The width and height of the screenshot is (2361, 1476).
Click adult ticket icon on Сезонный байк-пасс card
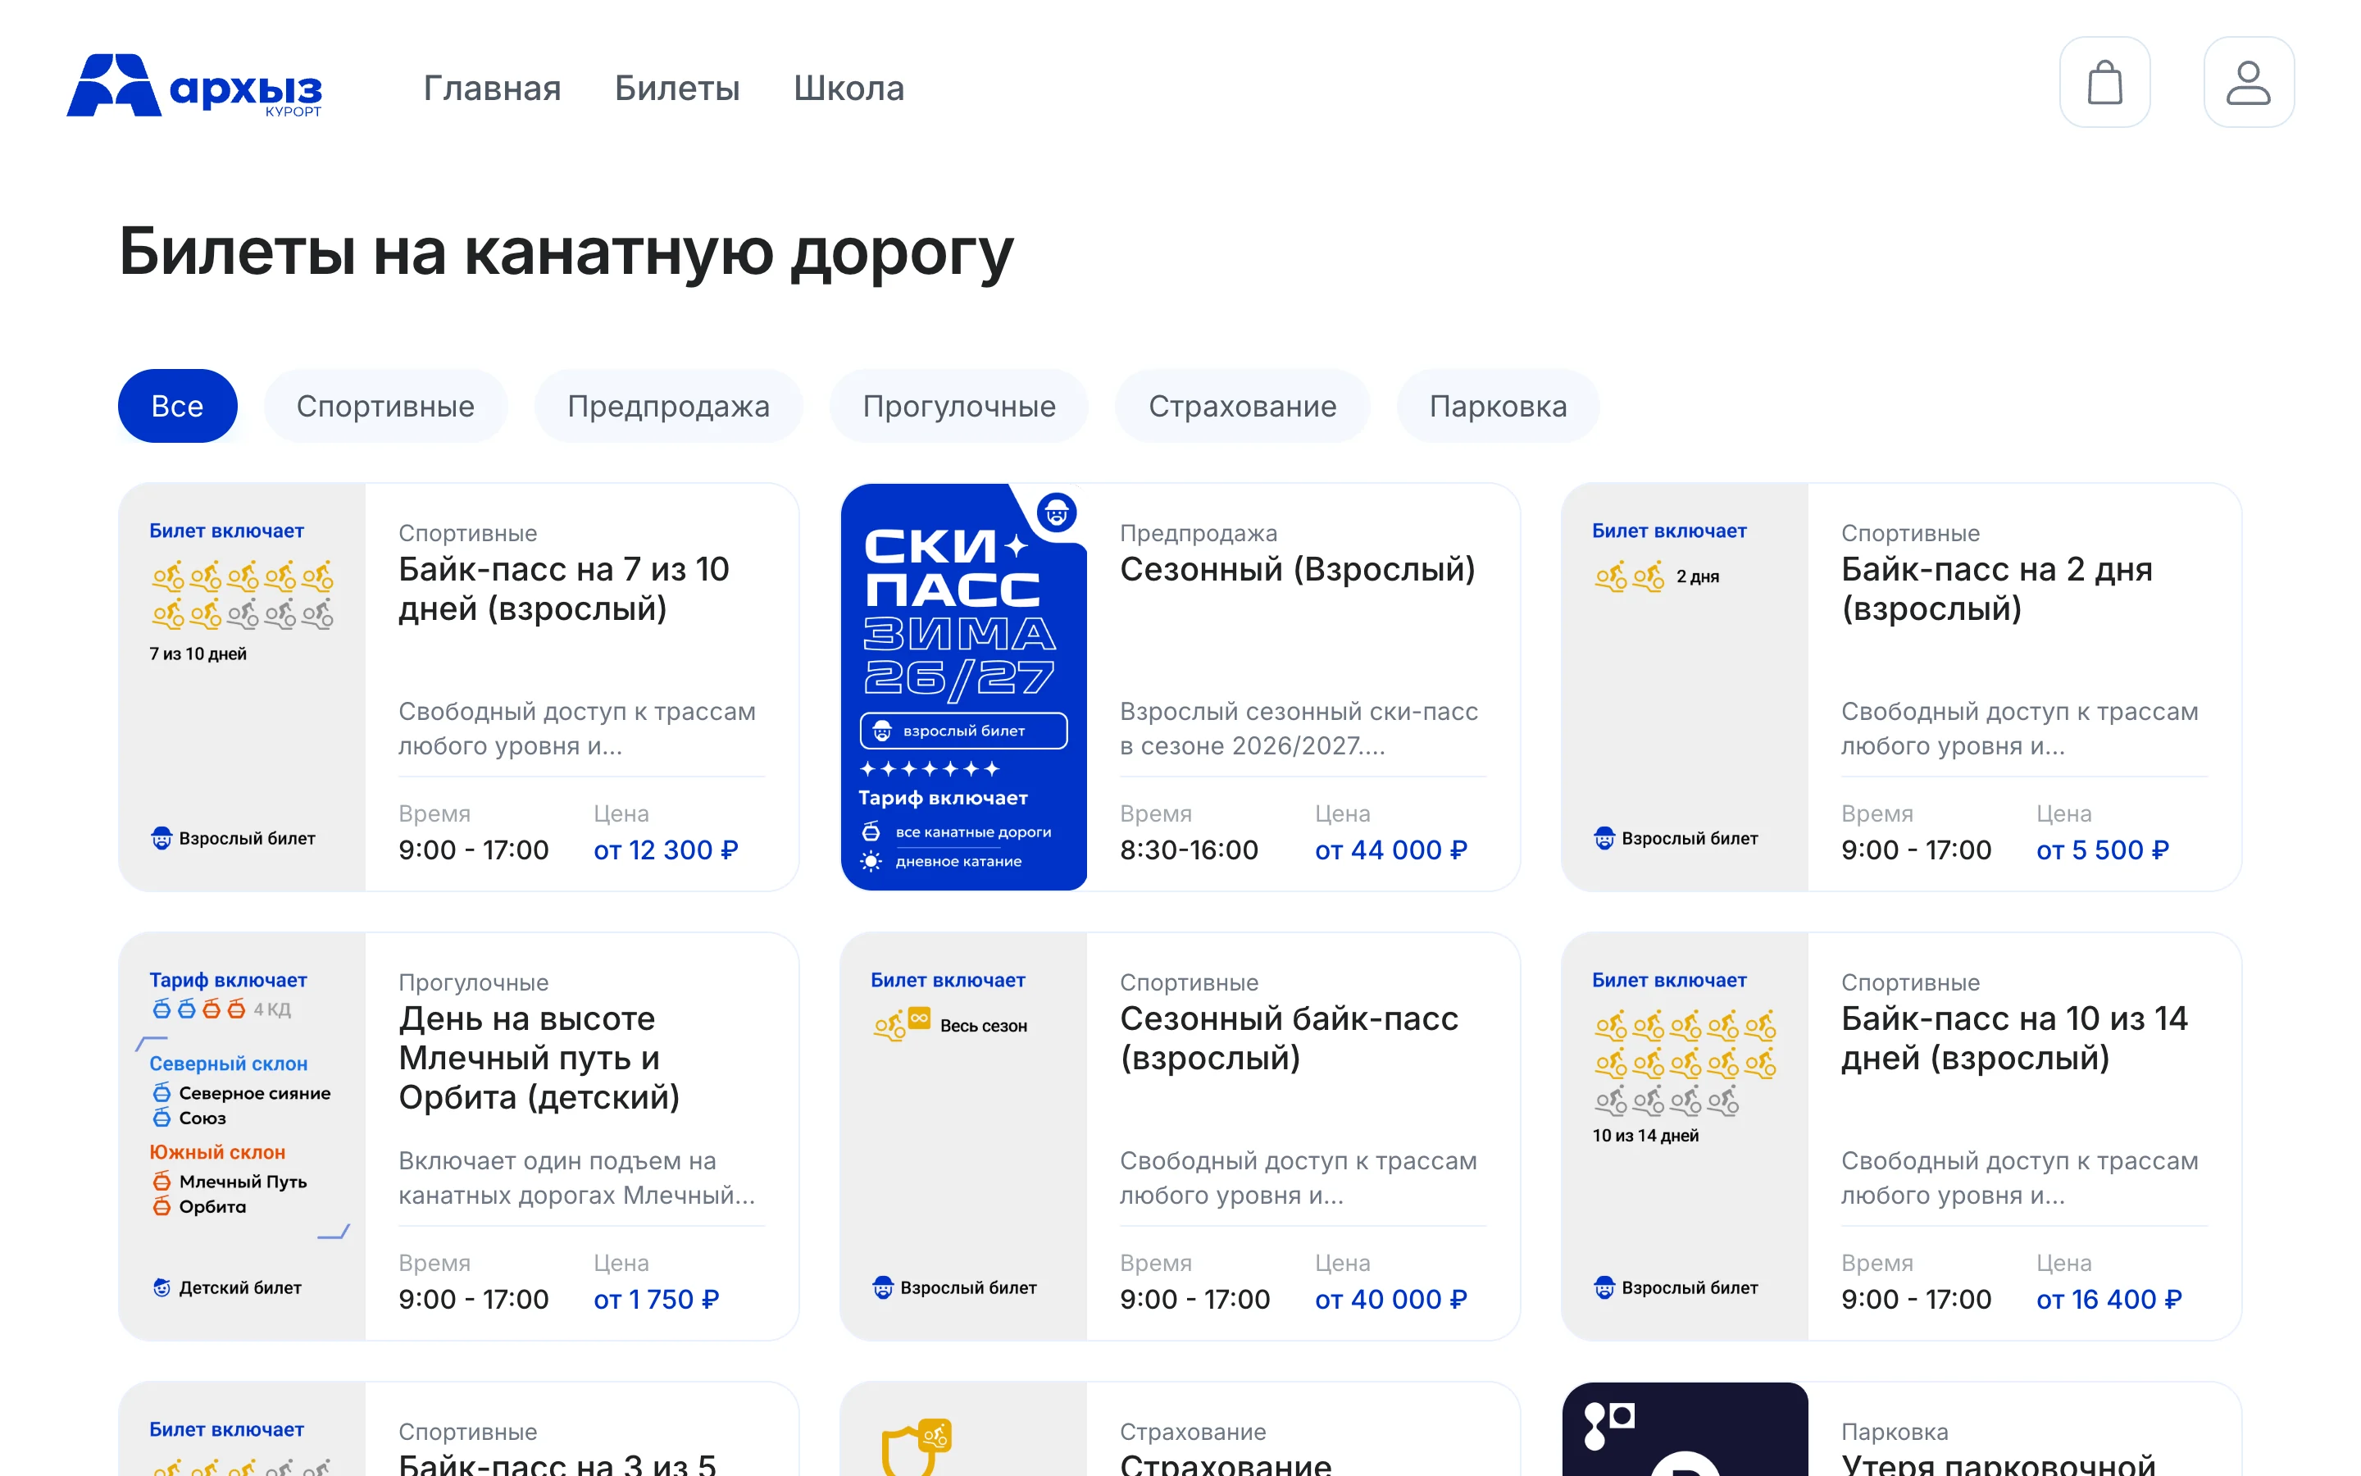pos(883,1287)
